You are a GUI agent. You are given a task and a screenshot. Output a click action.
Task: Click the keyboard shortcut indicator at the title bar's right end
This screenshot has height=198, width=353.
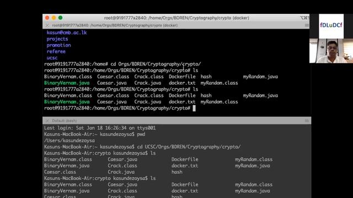point(304,18)
